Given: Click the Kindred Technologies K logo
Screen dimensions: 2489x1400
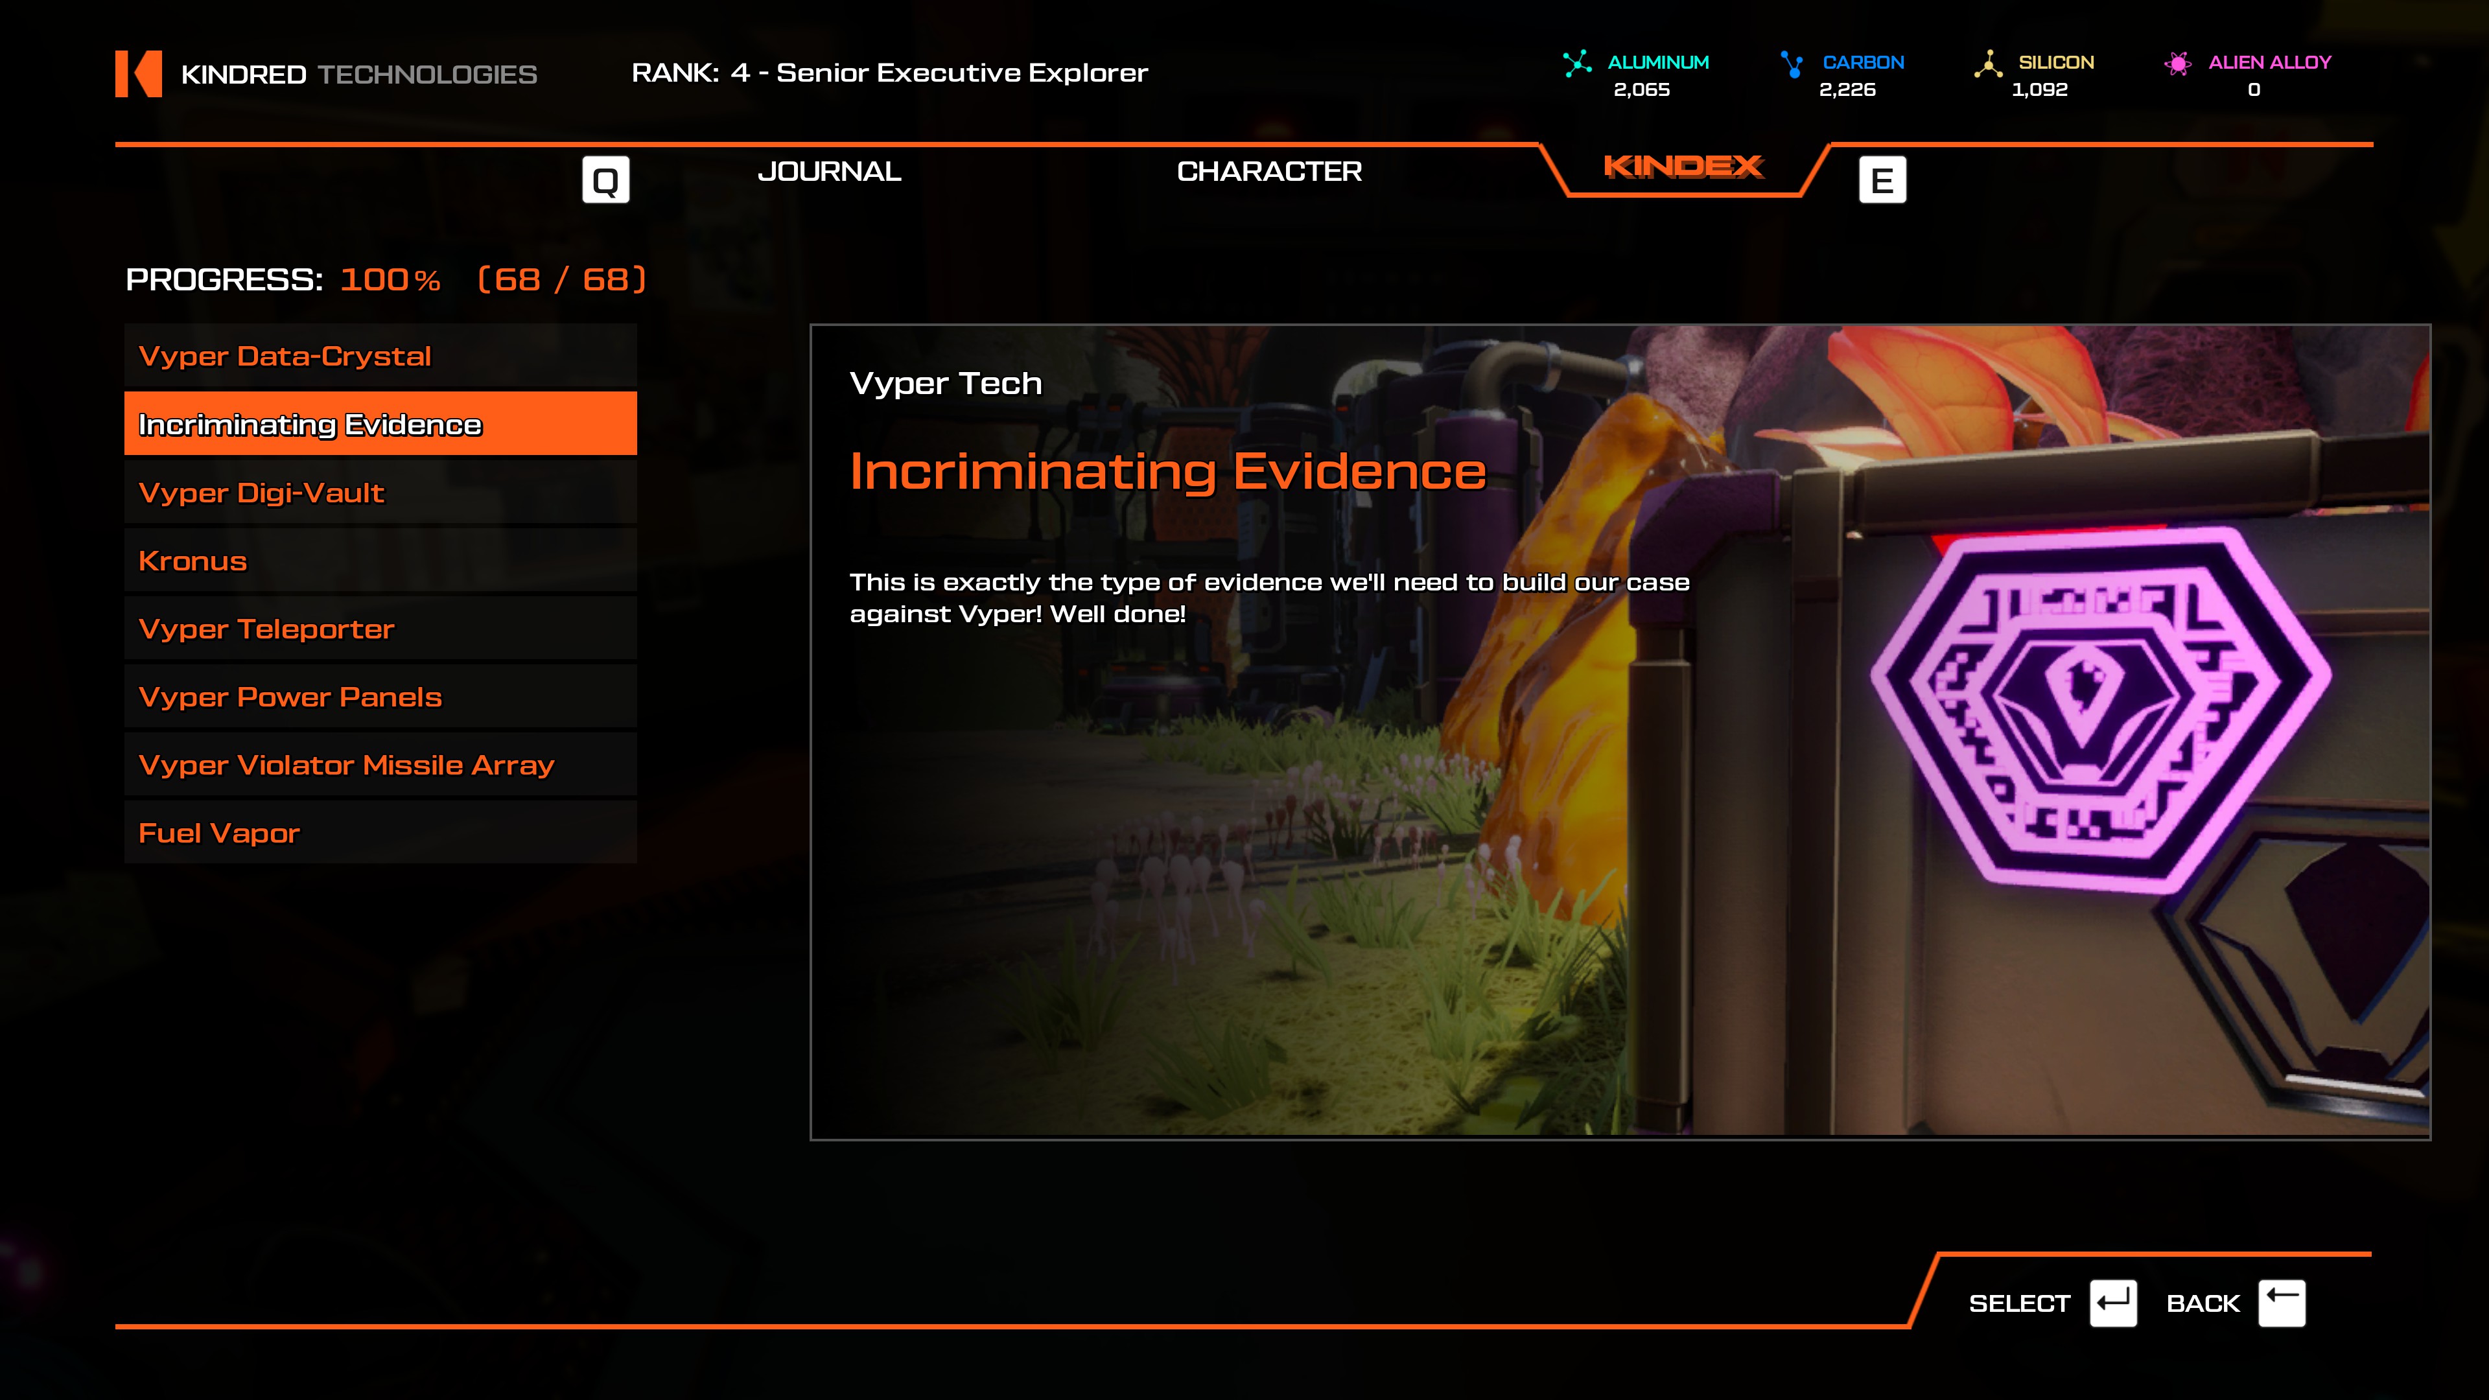Looking at the screenshot, I should [138, 73].
